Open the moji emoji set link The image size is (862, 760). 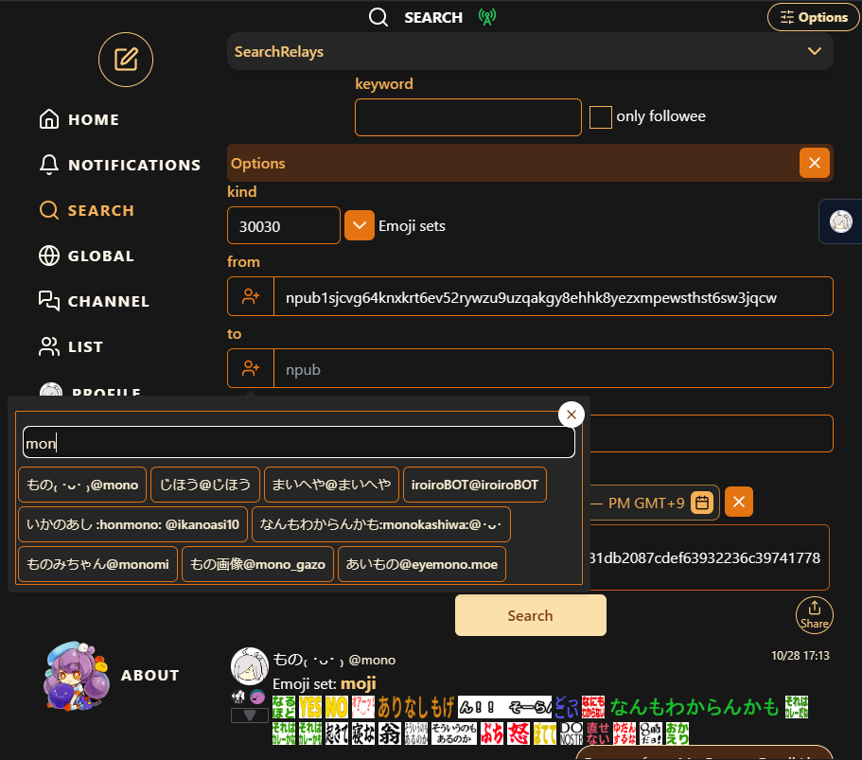[359, 683]
